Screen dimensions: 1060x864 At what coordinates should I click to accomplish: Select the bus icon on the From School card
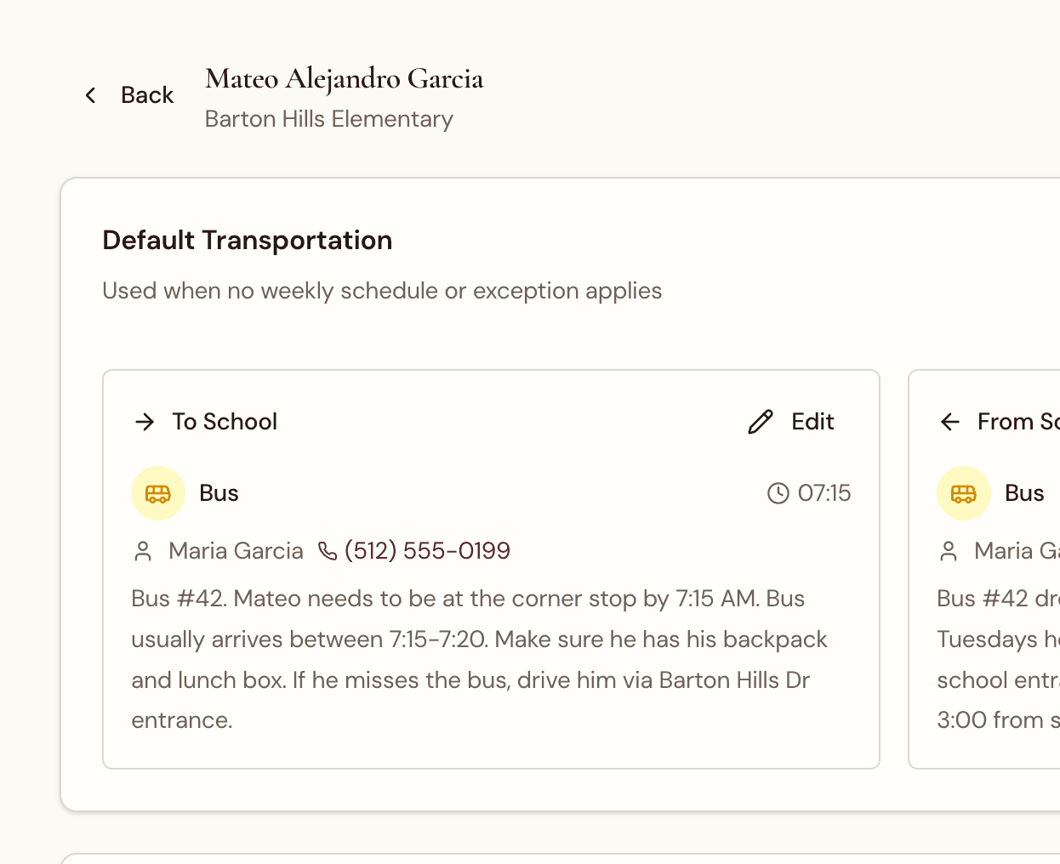pos(964,492)
